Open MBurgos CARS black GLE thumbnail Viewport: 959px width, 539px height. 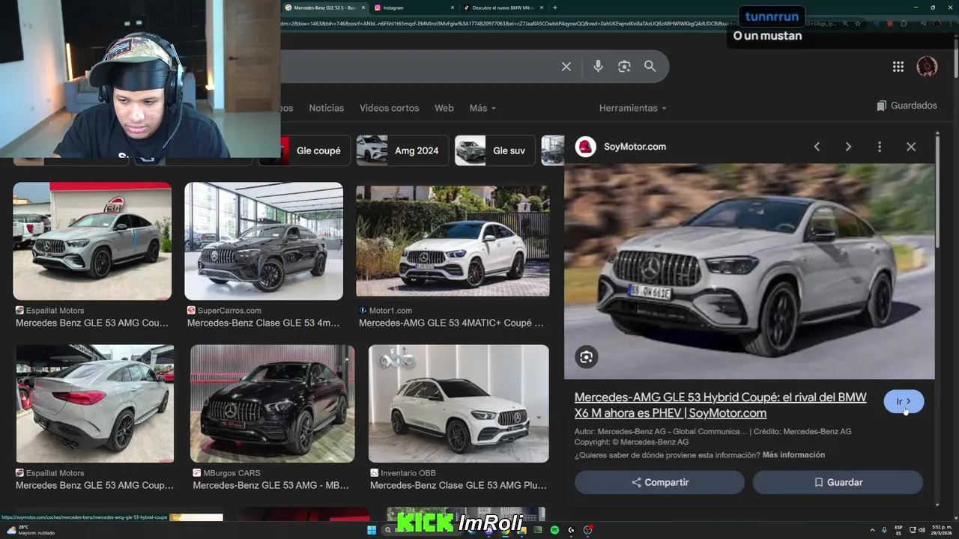click(x=273, y=404)
